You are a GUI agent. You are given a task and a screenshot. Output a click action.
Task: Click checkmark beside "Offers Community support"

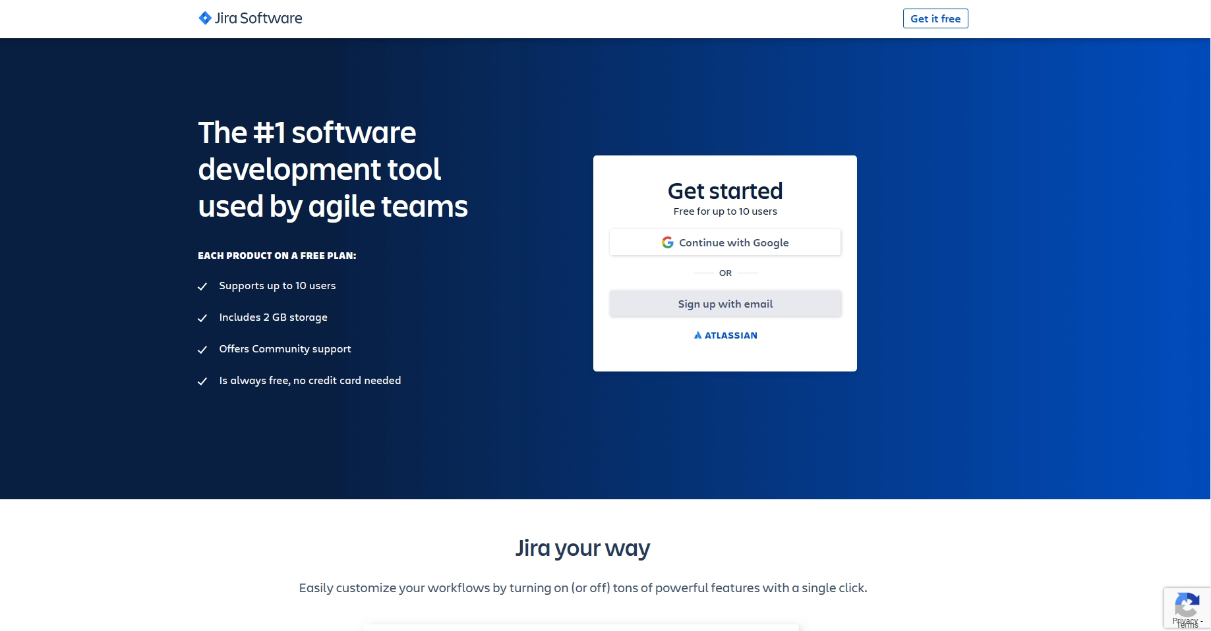pyautogui.click(x=202, y=350)
